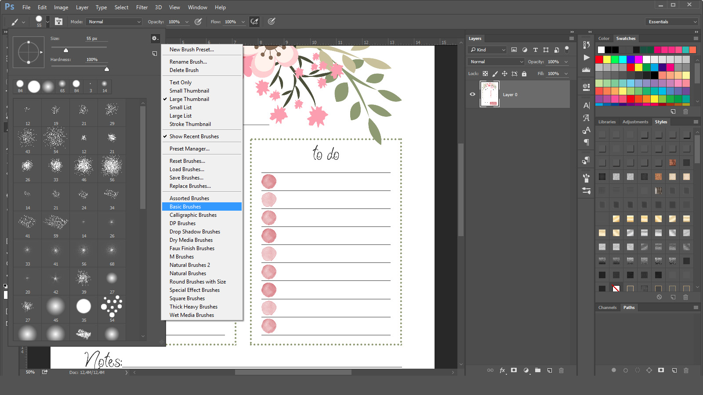Lock transparent pixels on layer
This screenshot has width=703, height=395.
click(485, 74)
